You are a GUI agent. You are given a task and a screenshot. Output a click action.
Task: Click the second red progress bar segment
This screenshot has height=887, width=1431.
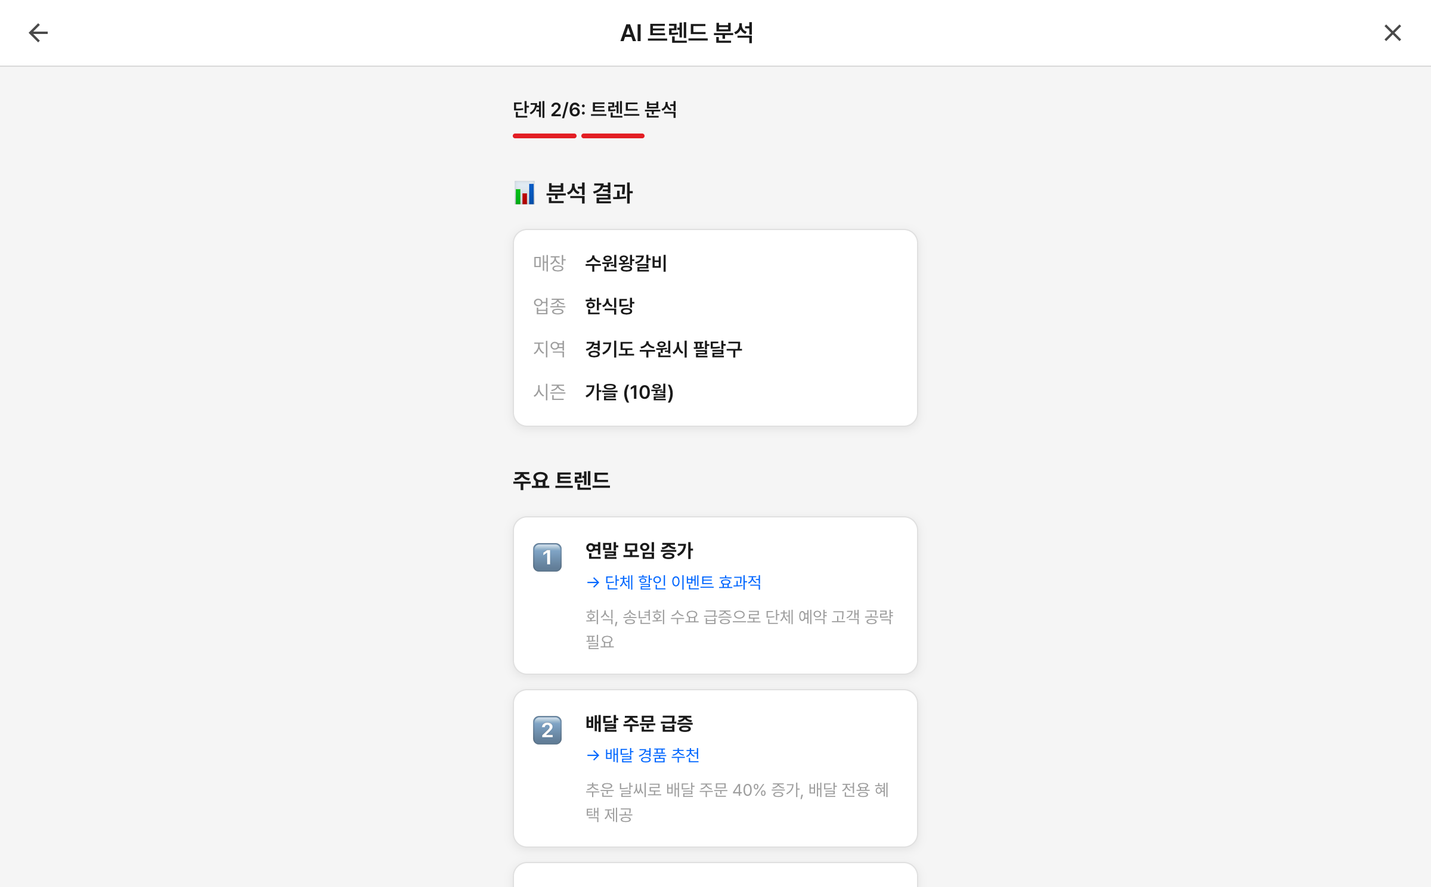(613, 136)
